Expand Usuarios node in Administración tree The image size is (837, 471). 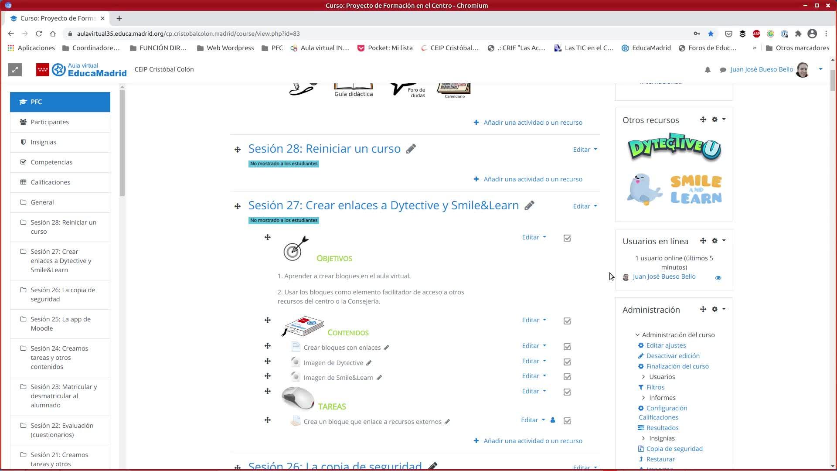(643, 377)
